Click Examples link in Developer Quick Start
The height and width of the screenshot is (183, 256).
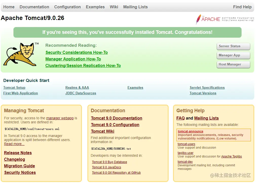[x=135, y=88]
